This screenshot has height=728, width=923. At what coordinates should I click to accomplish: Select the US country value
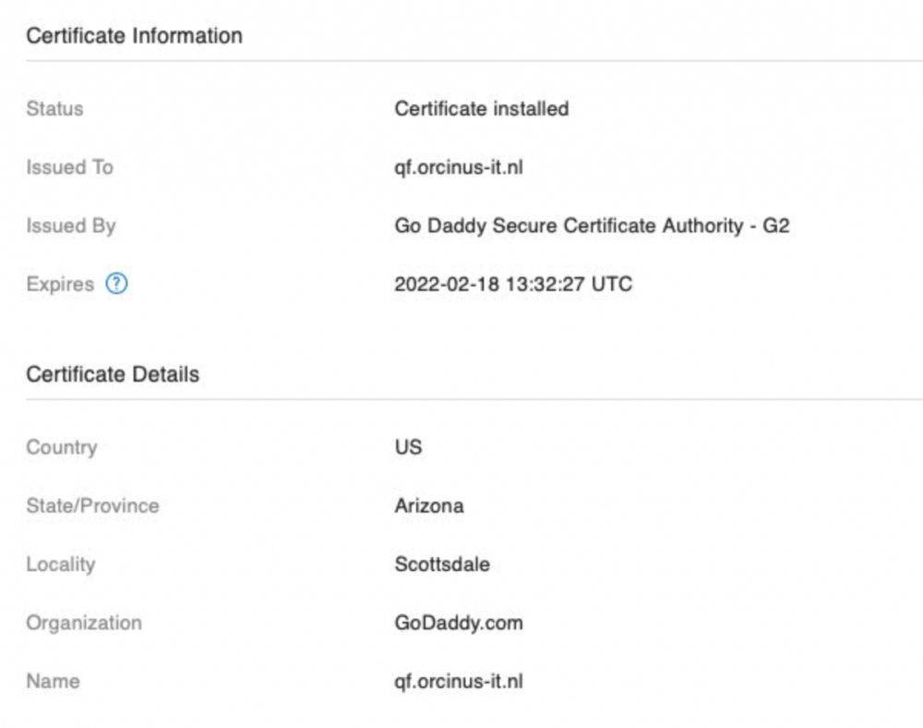[x=408, y=448]
